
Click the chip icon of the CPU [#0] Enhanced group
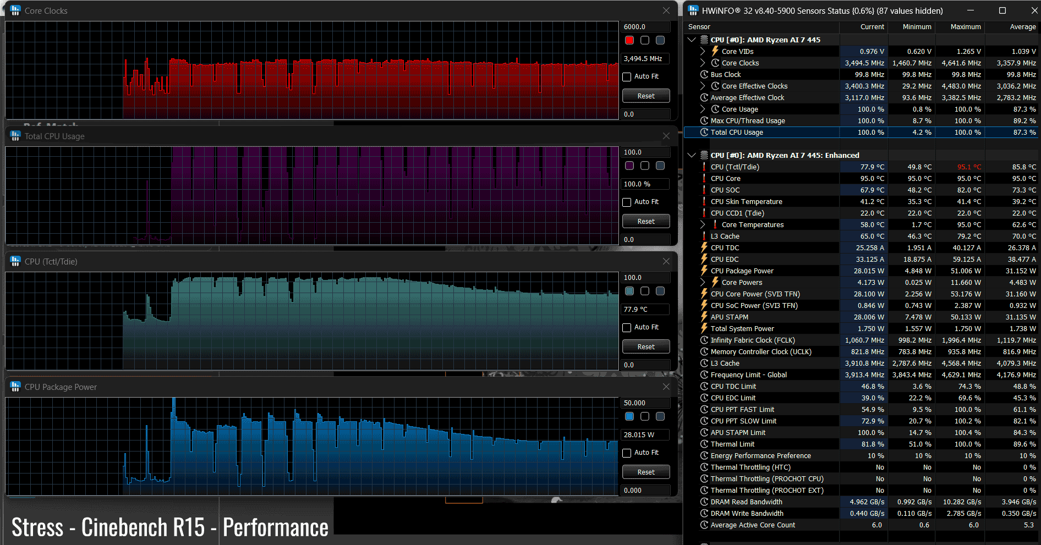704,155
